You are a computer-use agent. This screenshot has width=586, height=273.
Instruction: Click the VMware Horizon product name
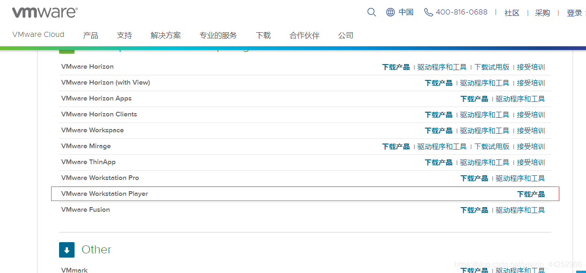(x=87, y=66)
